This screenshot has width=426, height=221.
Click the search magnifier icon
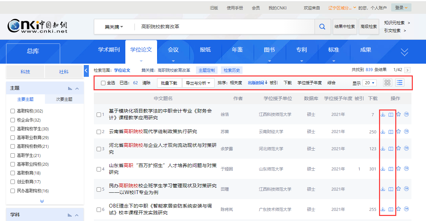coord(323,27)
